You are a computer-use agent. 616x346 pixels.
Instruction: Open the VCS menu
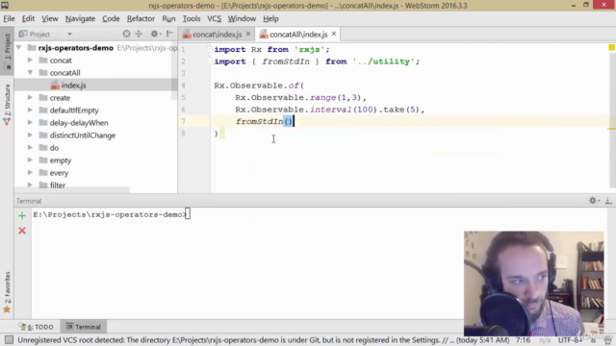214,18
